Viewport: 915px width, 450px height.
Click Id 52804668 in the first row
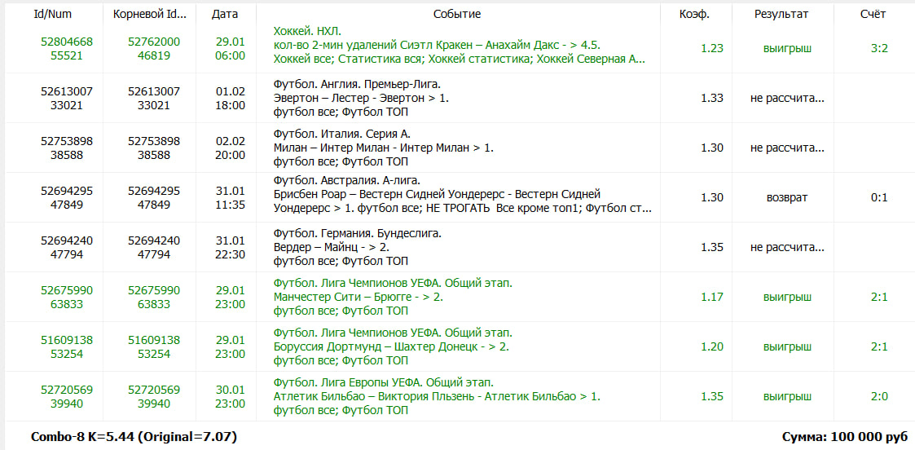point(67,42)
